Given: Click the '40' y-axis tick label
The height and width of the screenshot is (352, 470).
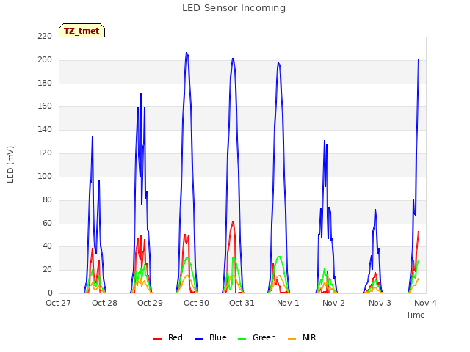Looking at the screenshot, I should [x=47, y=246].
